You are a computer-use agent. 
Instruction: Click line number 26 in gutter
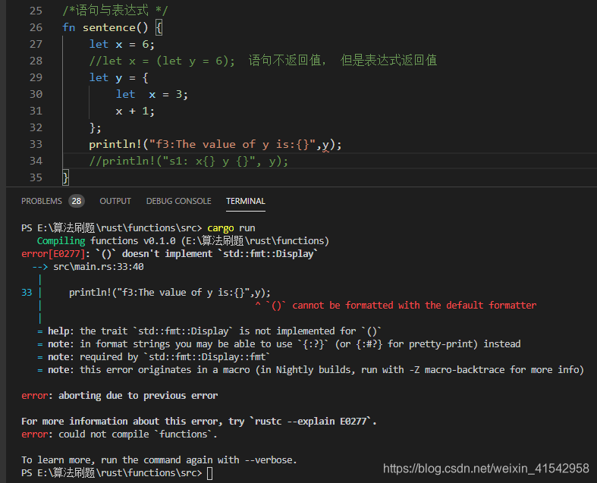[36, 27]
